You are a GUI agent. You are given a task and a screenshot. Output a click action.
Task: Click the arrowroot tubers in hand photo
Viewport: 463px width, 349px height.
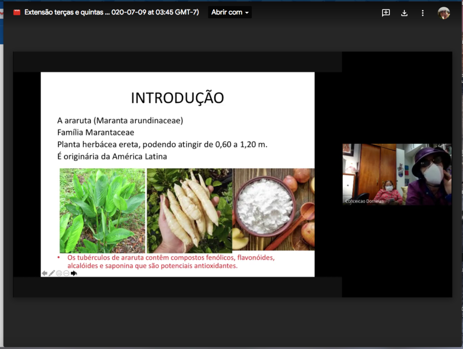pyautogui.click(x=189, y=211)
